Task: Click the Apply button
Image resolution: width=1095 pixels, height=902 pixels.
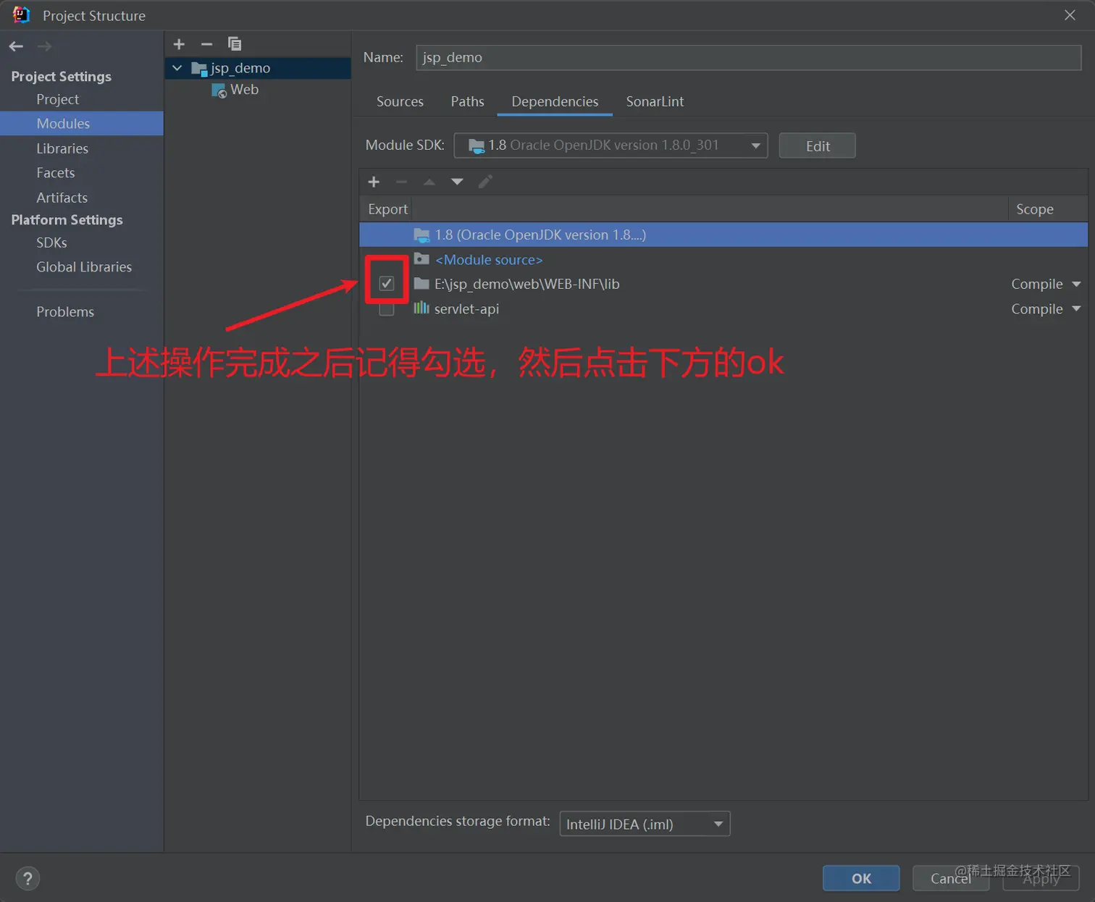Action: point(1041,878)
